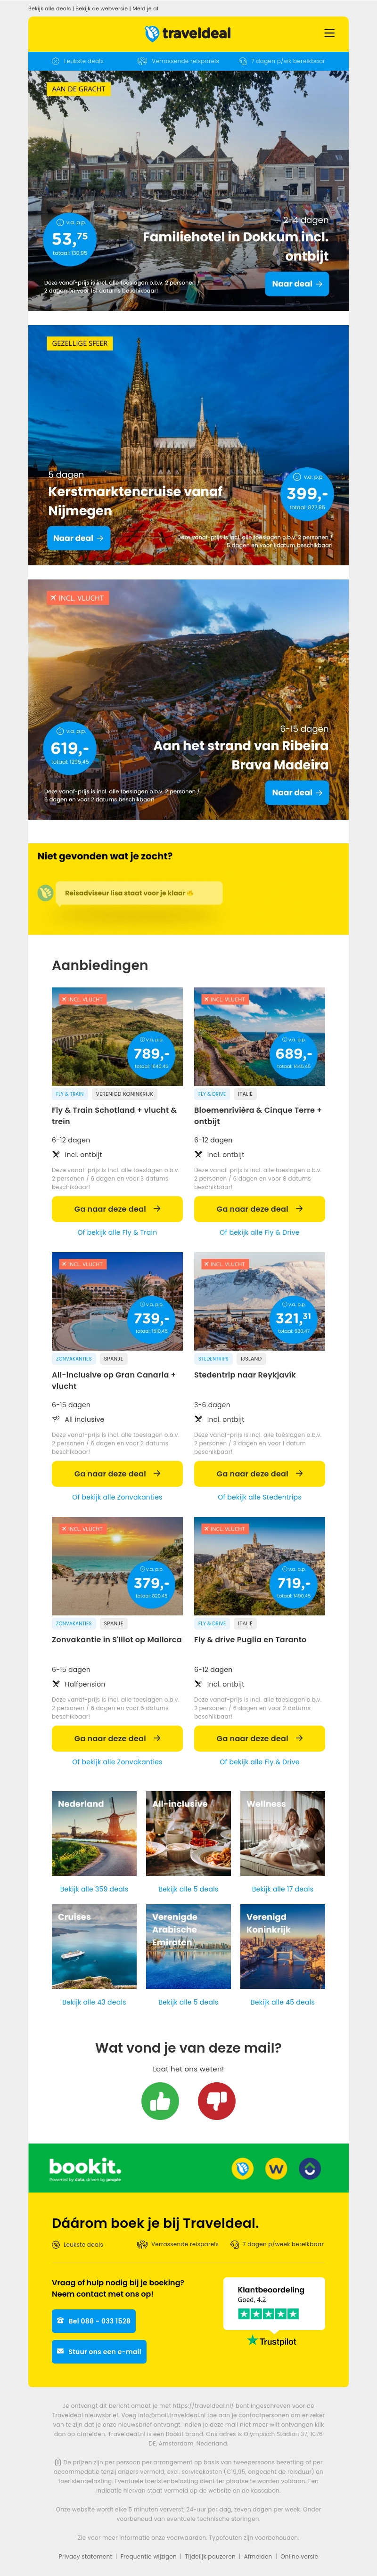Open 'Reisadviseur lisa staat voor je klaar'
377x2576 pixels.
click(138, 893)
